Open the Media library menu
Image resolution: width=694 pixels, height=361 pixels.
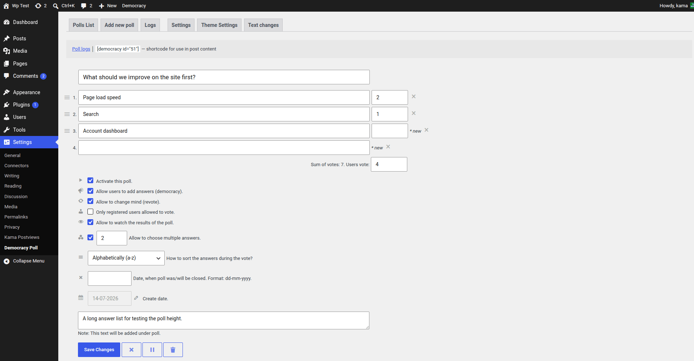(x=29, y=51)
